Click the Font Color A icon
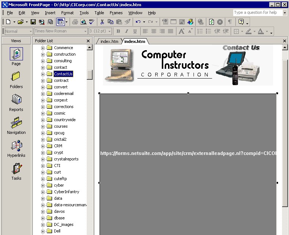 pyautogui.click(x=261, y=31)
